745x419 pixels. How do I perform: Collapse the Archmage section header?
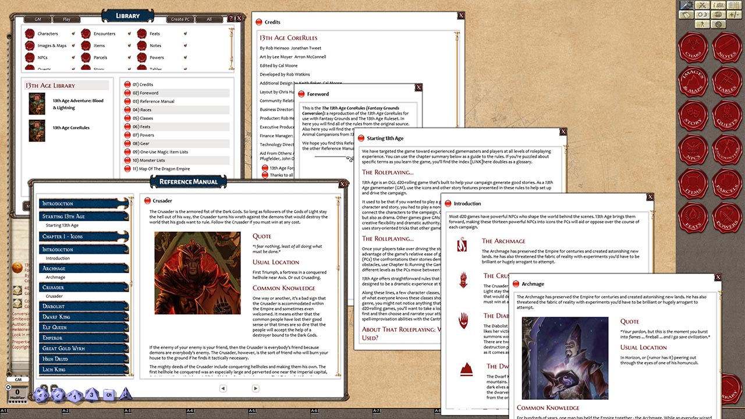pos(83,268)
